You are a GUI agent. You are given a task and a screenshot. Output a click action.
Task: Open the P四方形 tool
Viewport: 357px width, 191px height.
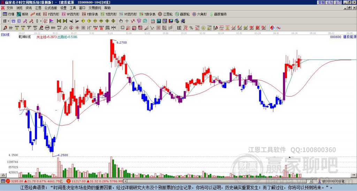(x=51, y=14)
